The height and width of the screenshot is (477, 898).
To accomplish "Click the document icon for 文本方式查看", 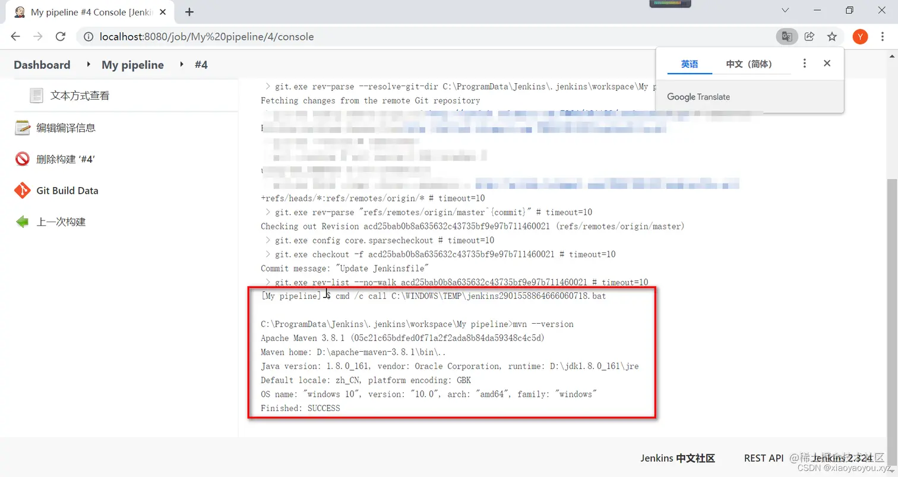I will [37, 95].
